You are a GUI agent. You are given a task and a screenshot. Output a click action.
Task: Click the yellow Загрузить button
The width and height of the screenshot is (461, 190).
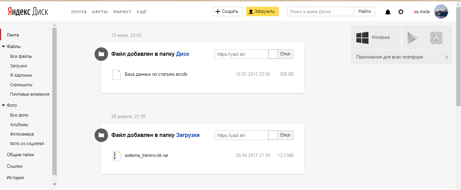(x=262, y=11)
